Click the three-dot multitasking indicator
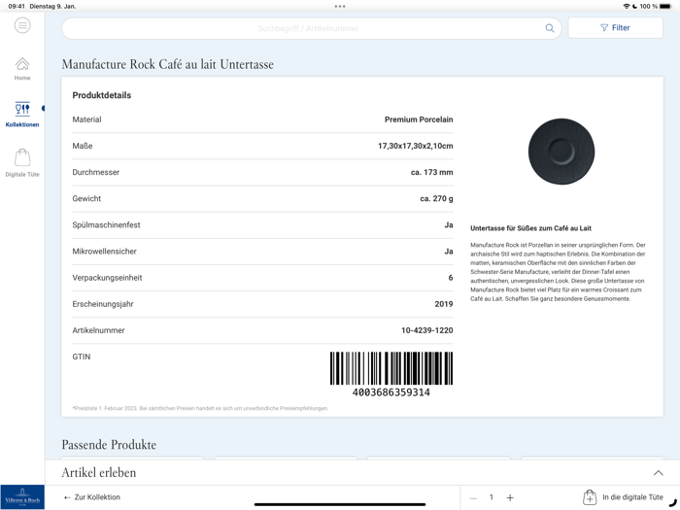The height and width of the screenshot is (510, 680). [340, 6]
